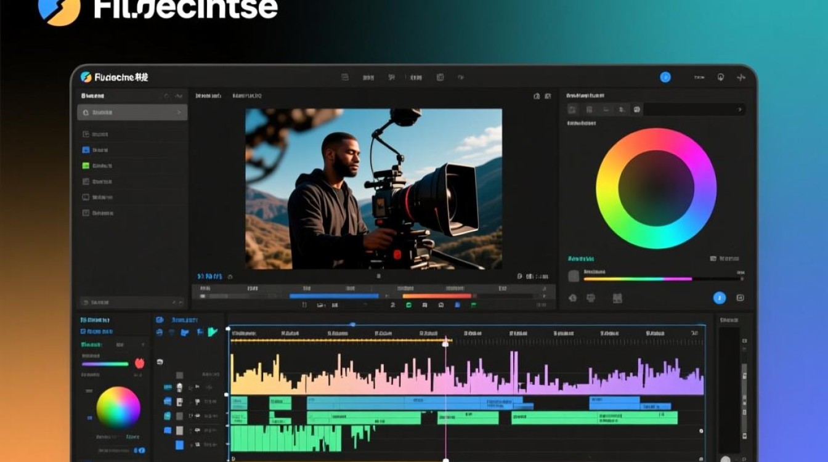The height and width of the screenshot is (462, 828).
Task: Toggle the first track's blue visibility icon
Action: pos(168,387)
